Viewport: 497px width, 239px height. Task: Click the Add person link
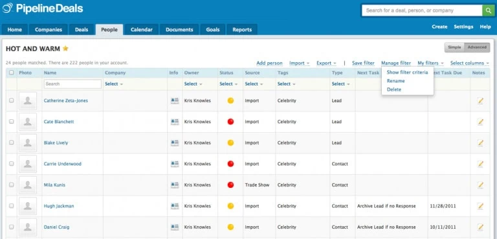(269, 63)
